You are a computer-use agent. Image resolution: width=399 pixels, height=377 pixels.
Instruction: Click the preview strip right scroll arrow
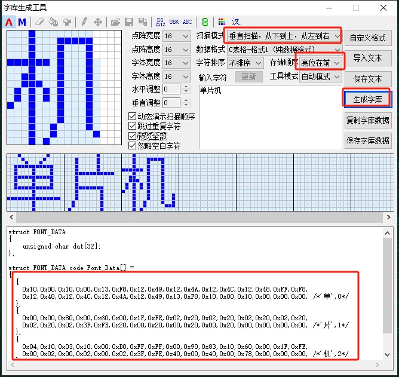[x=389, y=217]
